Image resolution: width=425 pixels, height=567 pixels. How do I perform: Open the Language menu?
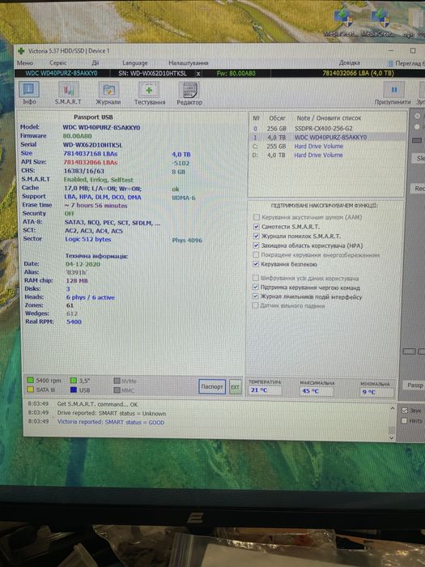[x=135, y=63]
